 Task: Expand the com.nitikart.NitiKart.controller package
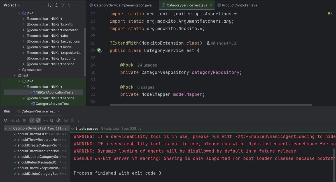click(24, 30)
